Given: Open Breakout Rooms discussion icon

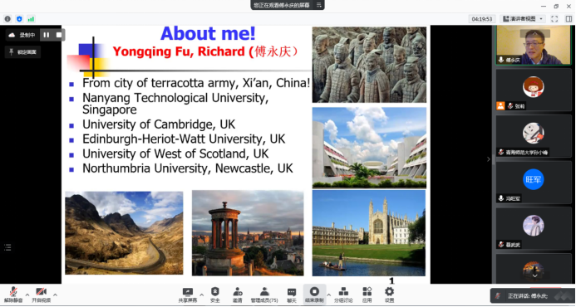Looking at the screenshot, I should pos(343,295).
